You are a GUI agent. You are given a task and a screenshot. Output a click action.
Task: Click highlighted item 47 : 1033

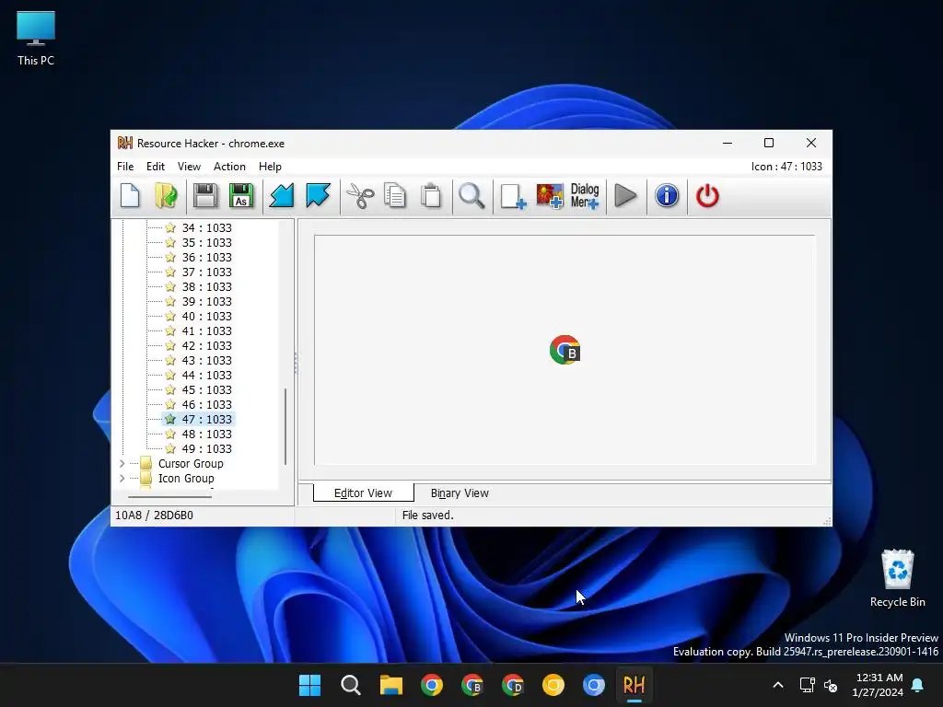tap(206, 419)
